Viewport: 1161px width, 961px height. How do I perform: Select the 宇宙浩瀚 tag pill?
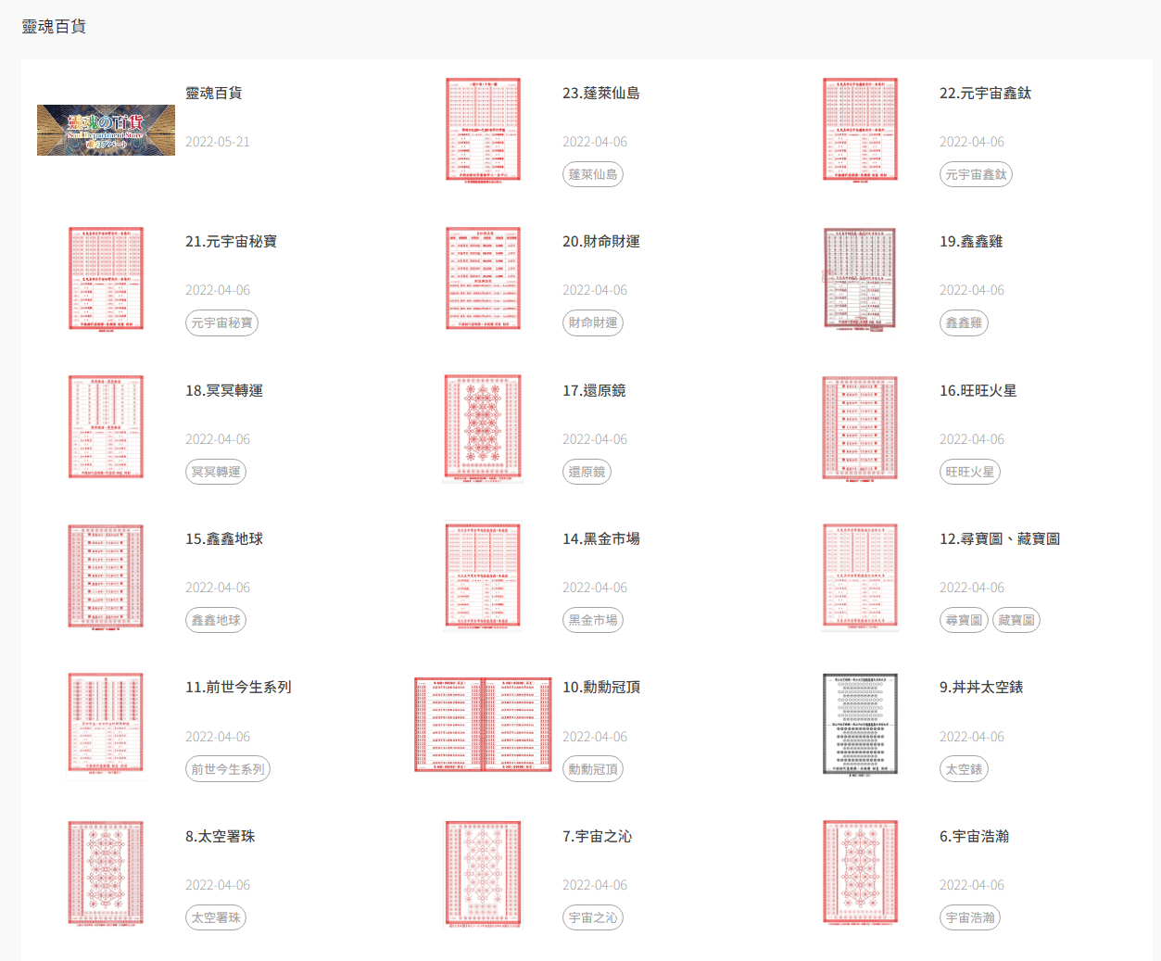coord(970,917)
